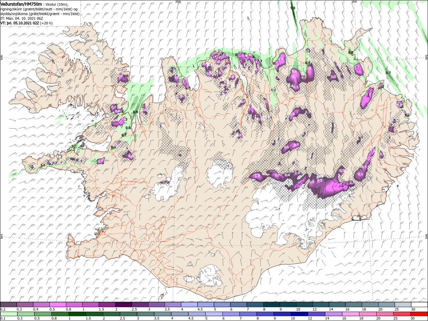Pick lower legend swatch between 0.3 and 0.5
Image resolution: width=428 pixels, height=321 pixels.
coord(26,314)
